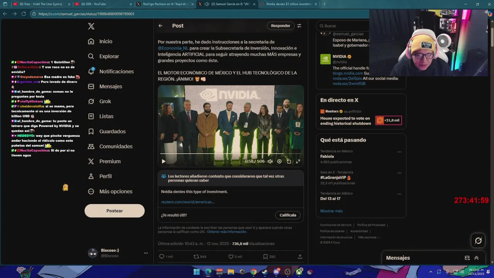
Task: Click the reply comment icon
Action: (162, 256)
